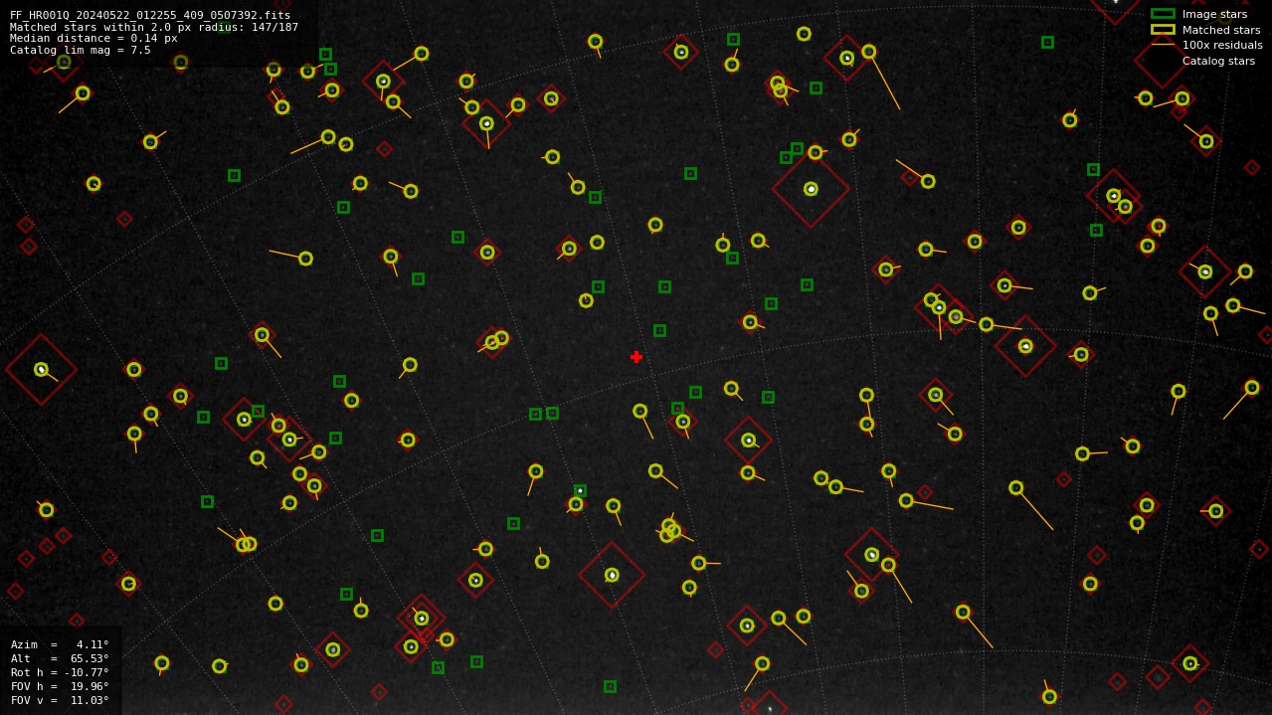Select the 'Catalog stars' legend label

coord(1218,61)
